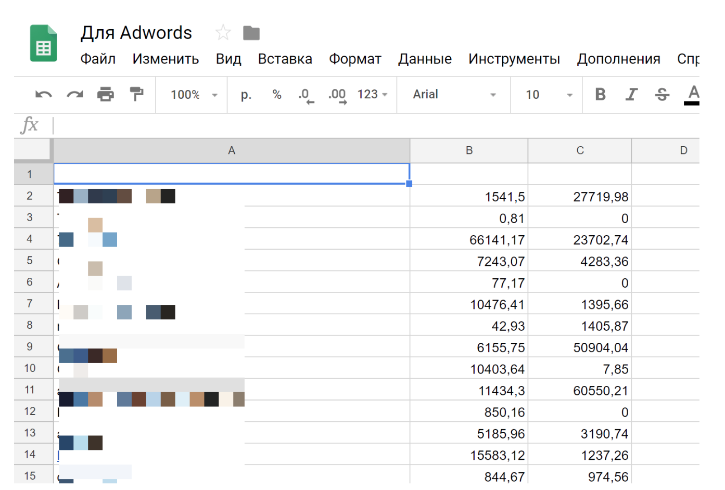725x490 pixels.
Task: Click the formula bar input
Action: [x=376, y=125]
